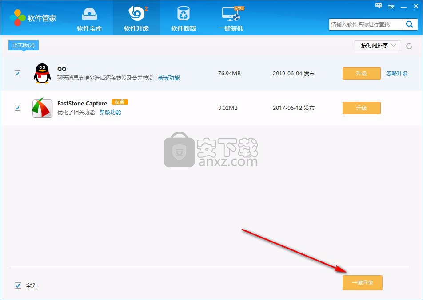Uncheck the FastStone Capture checkbox
The width and height of the screenshot is (423, 300).
coord(17,108)
